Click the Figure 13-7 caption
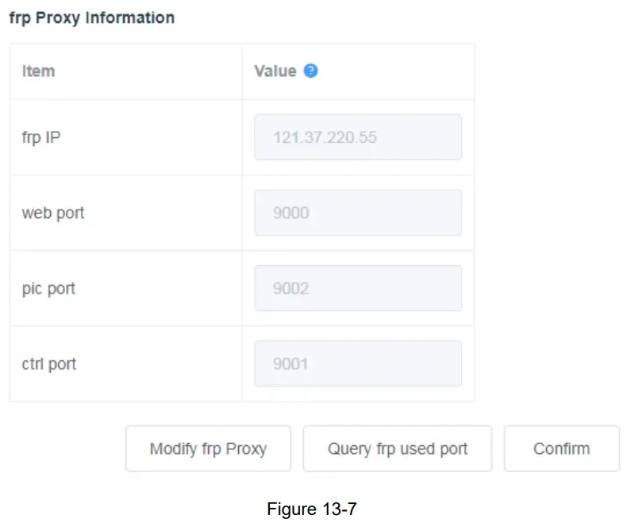The image size is (627, 523). [x=312, y=509]
